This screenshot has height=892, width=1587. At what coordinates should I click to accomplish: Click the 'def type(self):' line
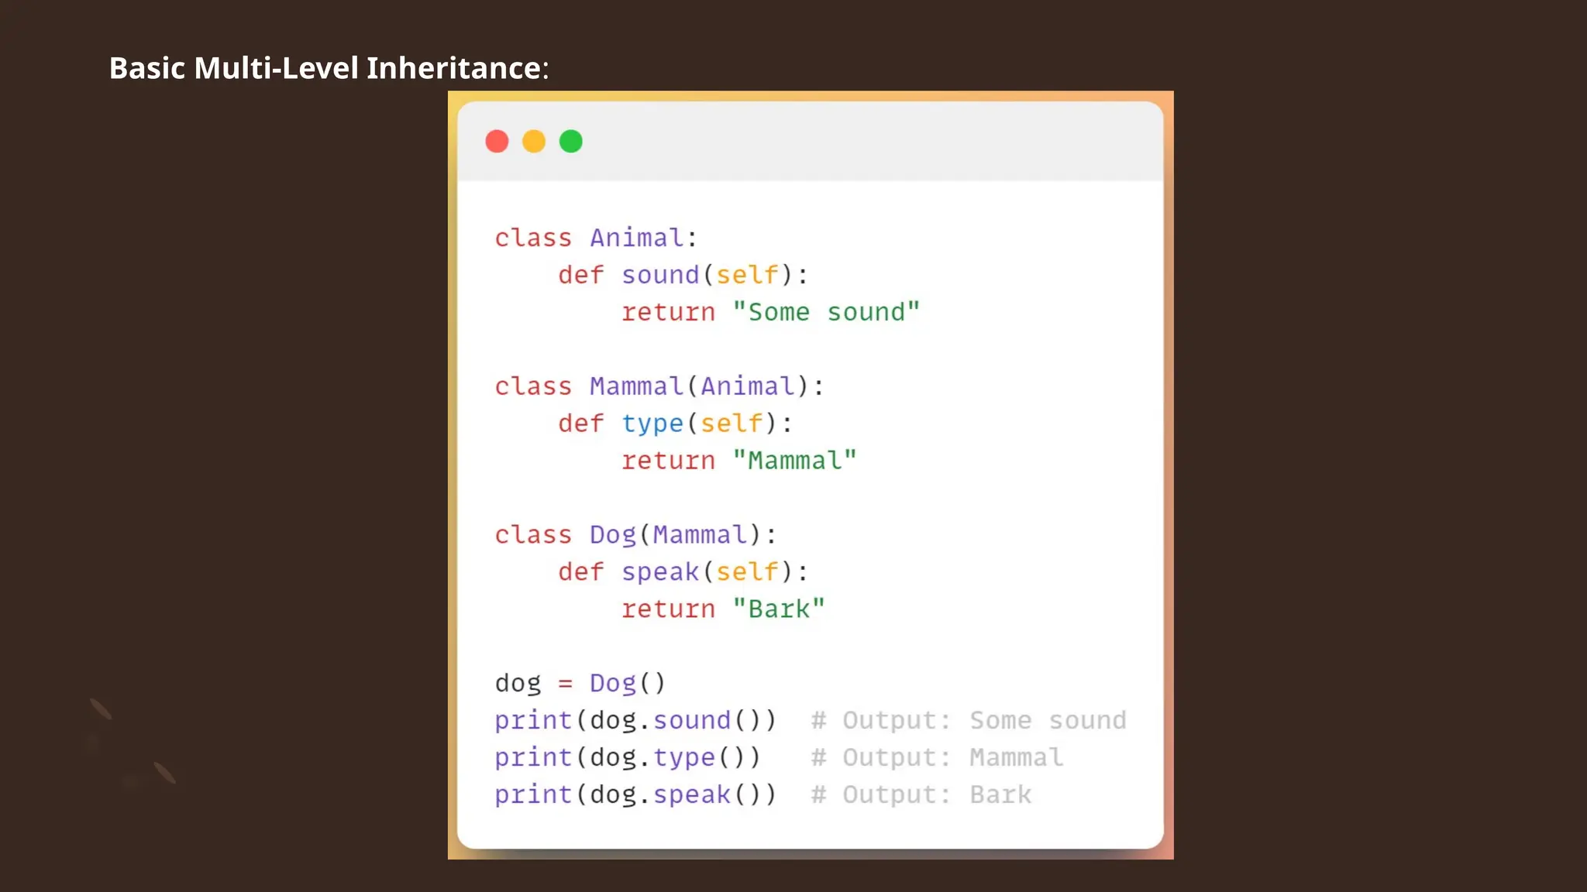675,424
